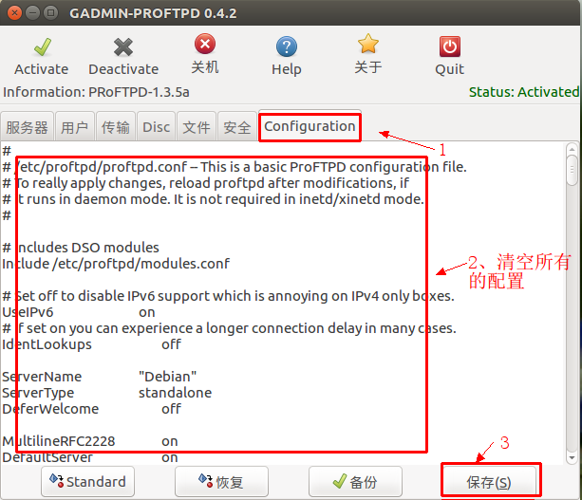Click the red power Quit icon
Image resolution: width=582 pixels, height=500 pixels.
pos(449,46)
